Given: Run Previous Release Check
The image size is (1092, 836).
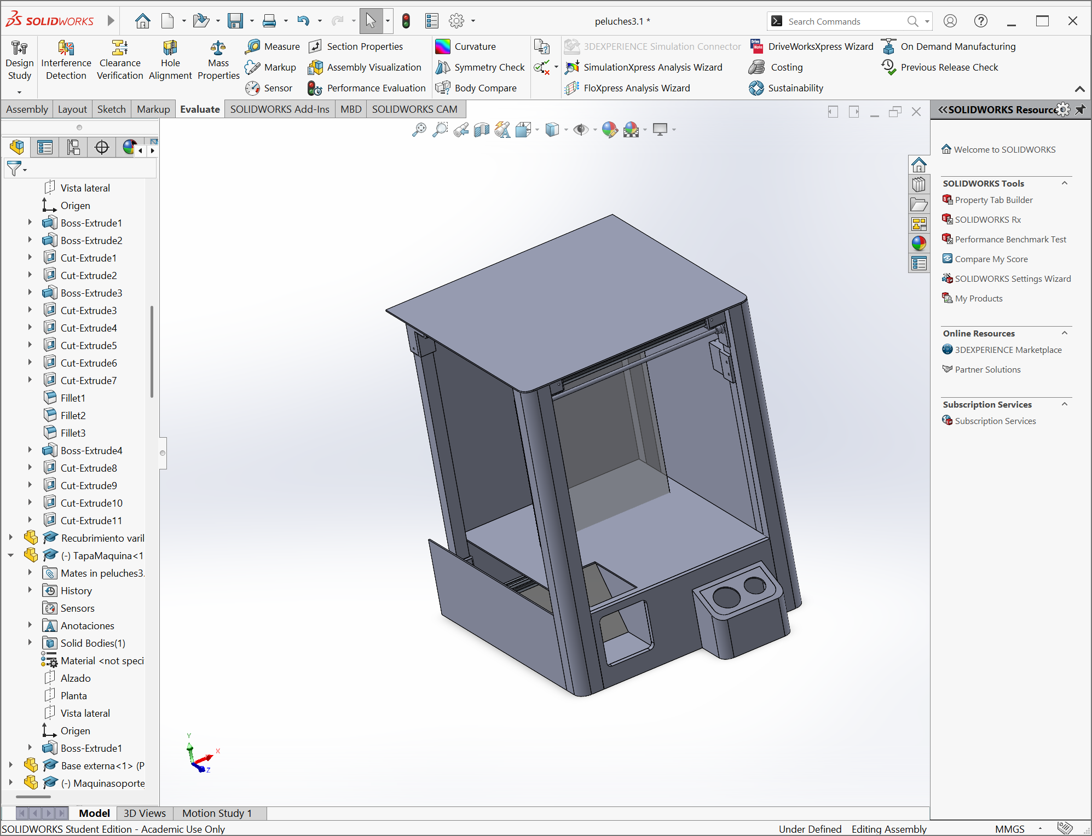Looking at the screenshot, I should (x=940, y=67).
